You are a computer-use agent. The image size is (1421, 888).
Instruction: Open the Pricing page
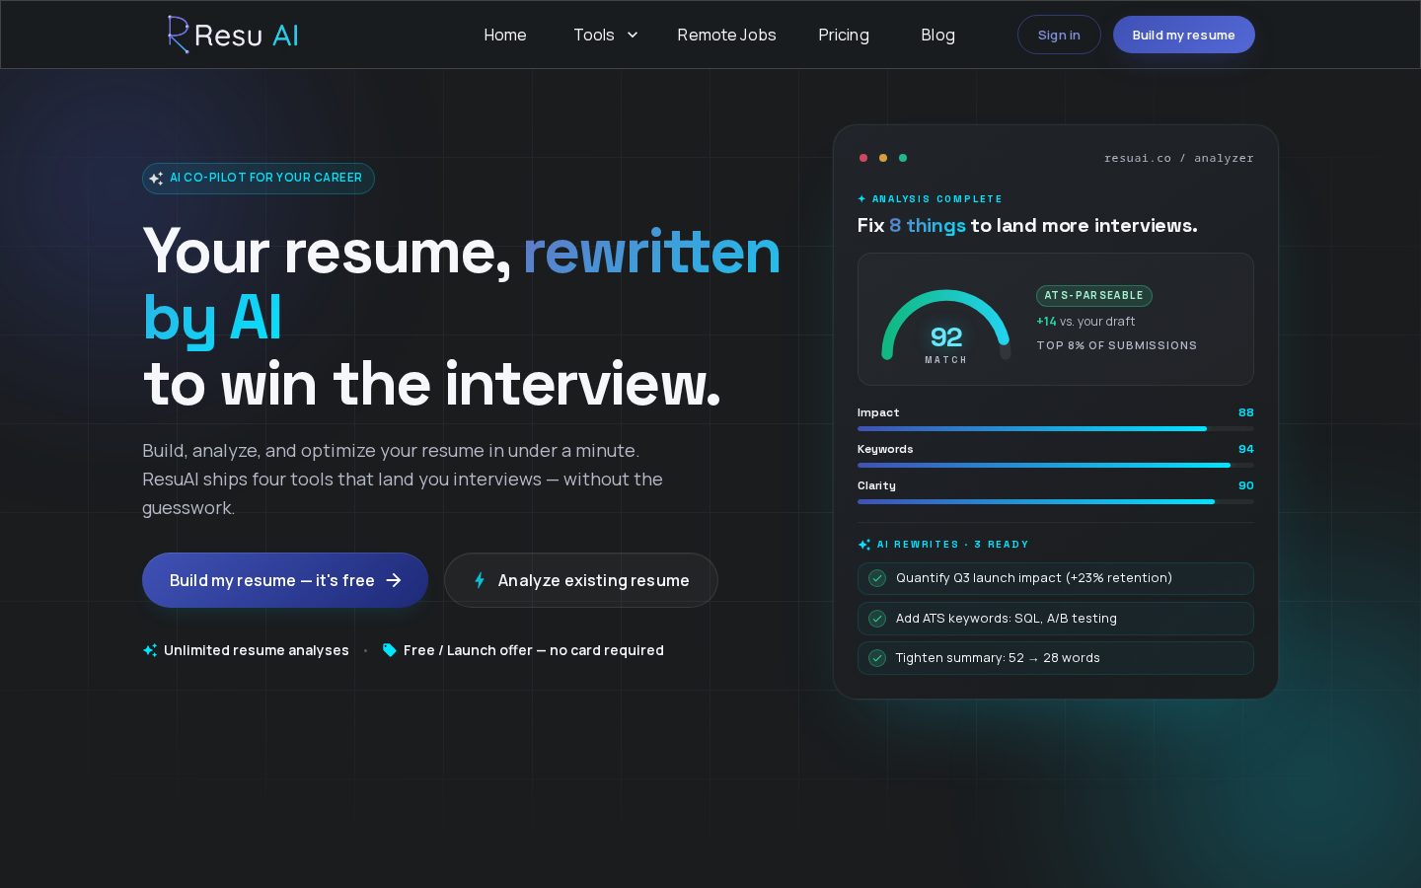844,35
